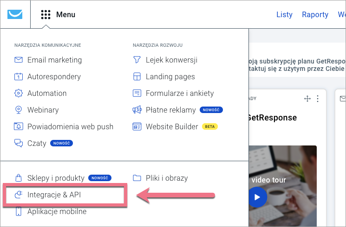Open Raporty in top navigation

pos(315,15)
